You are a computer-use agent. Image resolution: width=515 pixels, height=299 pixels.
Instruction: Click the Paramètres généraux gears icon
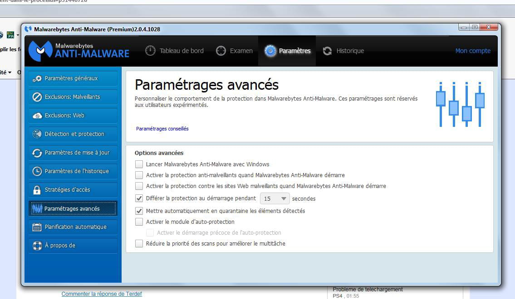tap(37, 79)
